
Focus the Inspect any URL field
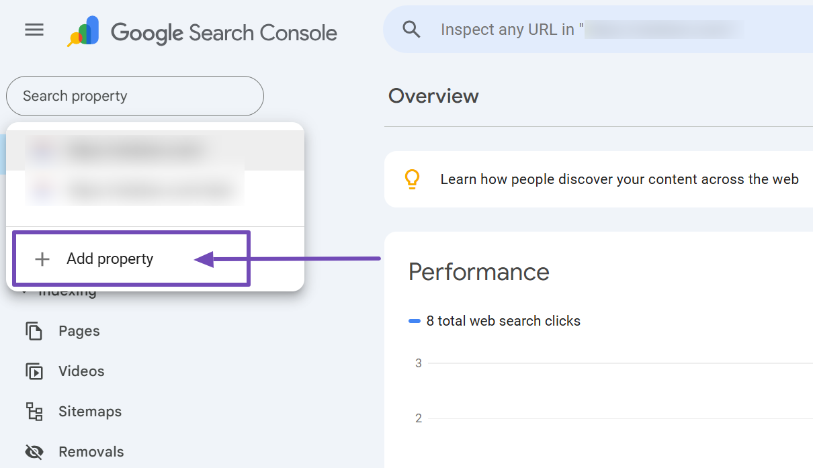click(598, 30)
